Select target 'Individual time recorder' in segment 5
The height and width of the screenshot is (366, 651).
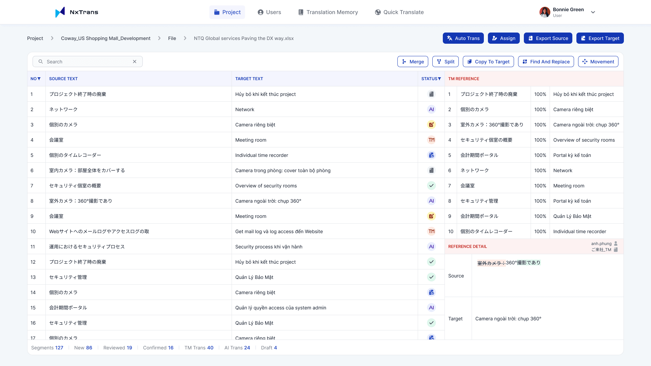tap(262, 155)
